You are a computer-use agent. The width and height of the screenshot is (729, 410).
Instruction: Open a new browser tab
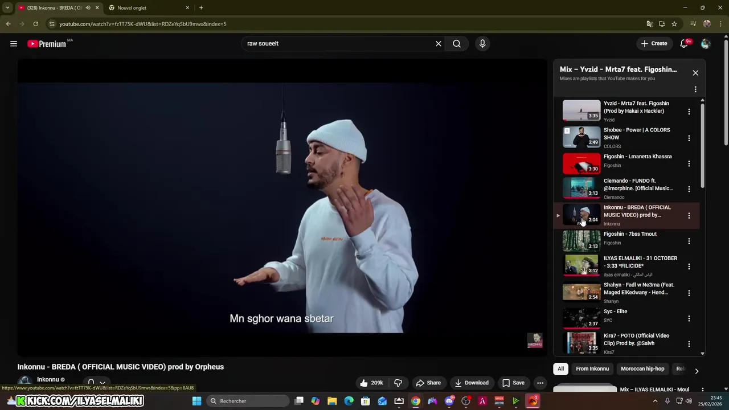point(201,8)
